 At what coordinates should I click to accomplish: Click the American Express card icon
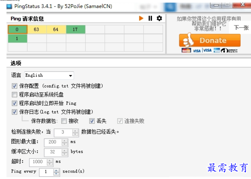point(217,50)
